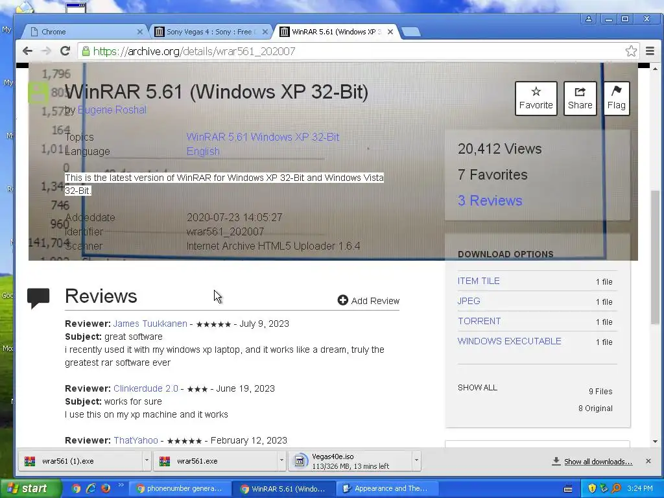Image resolution: width=664 pixels, height=498 pixels.
Task: Open reviewer ThatYahoo's profile
Action: [x=136, y=440]
